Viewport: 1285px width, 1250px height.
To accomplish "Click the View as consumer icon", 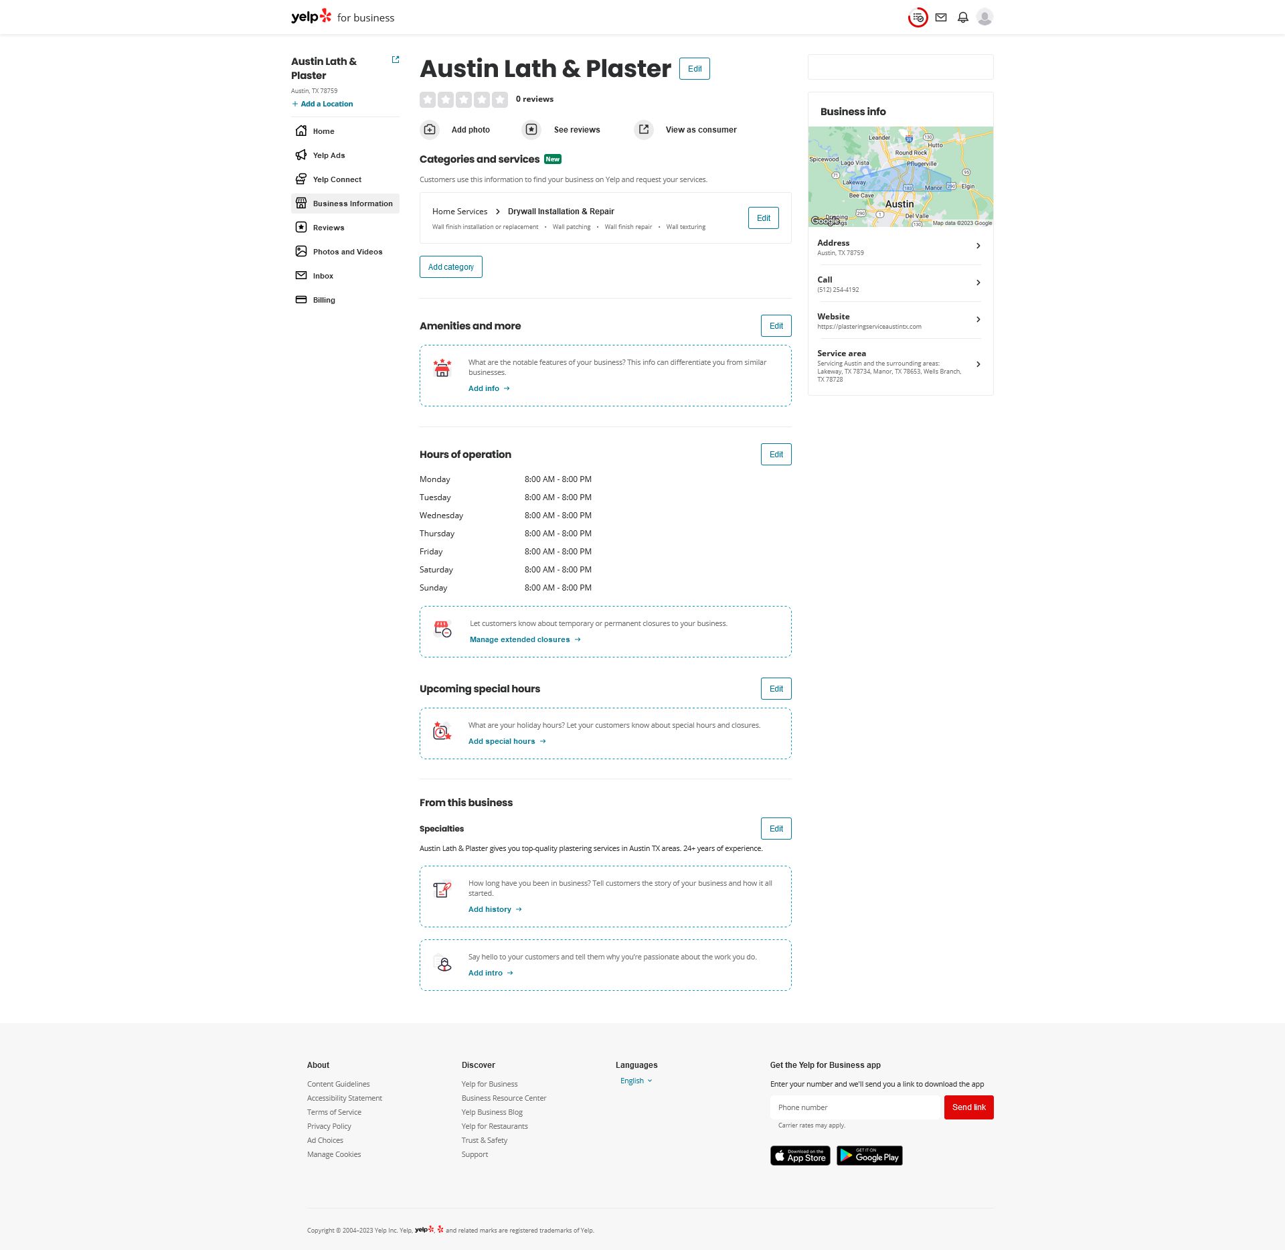I will [644, 129].
